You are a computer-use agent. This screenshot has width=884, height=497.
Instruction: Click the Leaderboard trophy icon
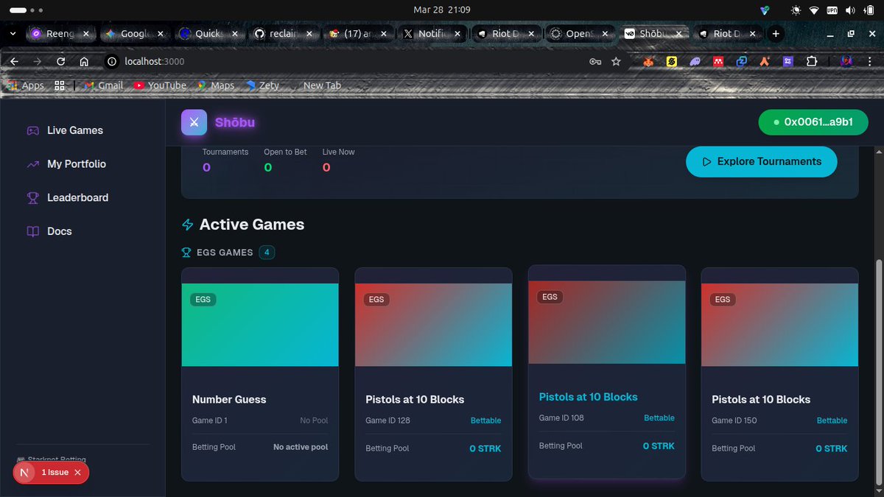coord(32,197)
